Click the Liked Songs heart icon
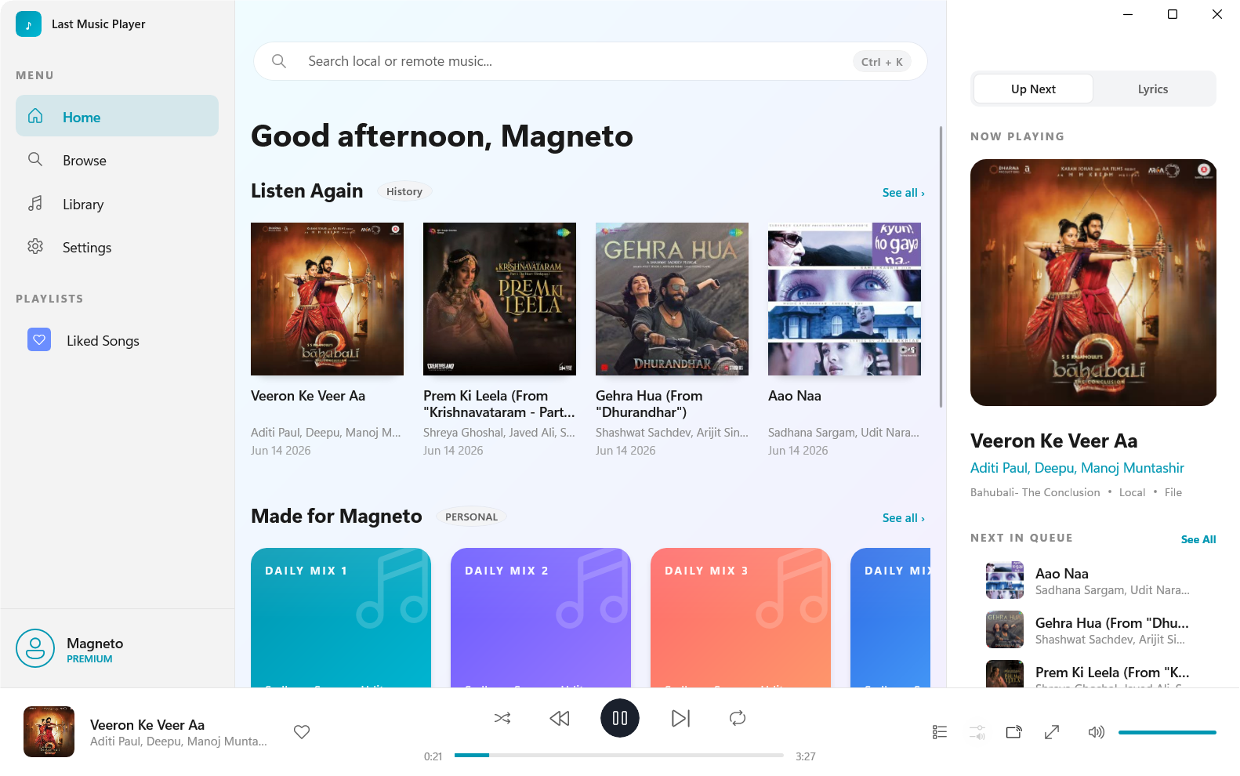Image resolution: width=1240 pixels, height=776 pixels. [x=39, y=339]
